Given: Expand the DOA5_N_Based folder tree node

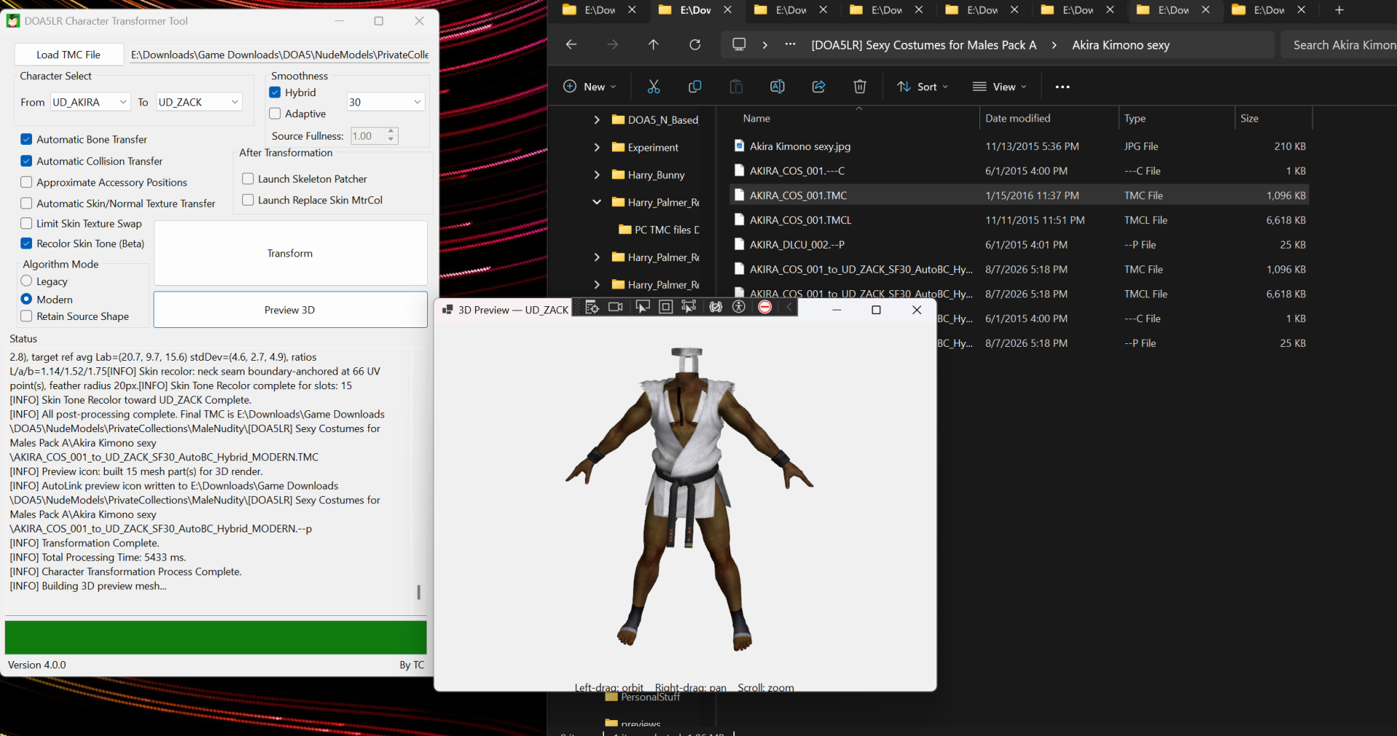Looking at the screenshot, I should [597, 119].
